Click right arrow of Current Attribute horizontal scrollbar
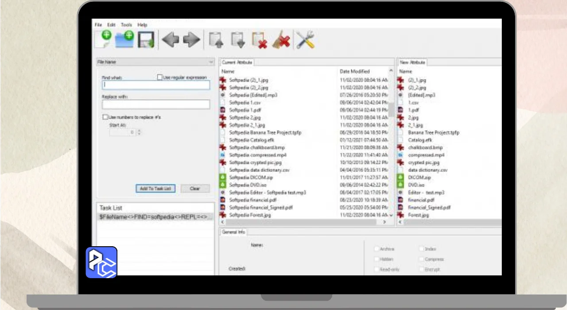 pyautogui.click(x=384, y=222)
